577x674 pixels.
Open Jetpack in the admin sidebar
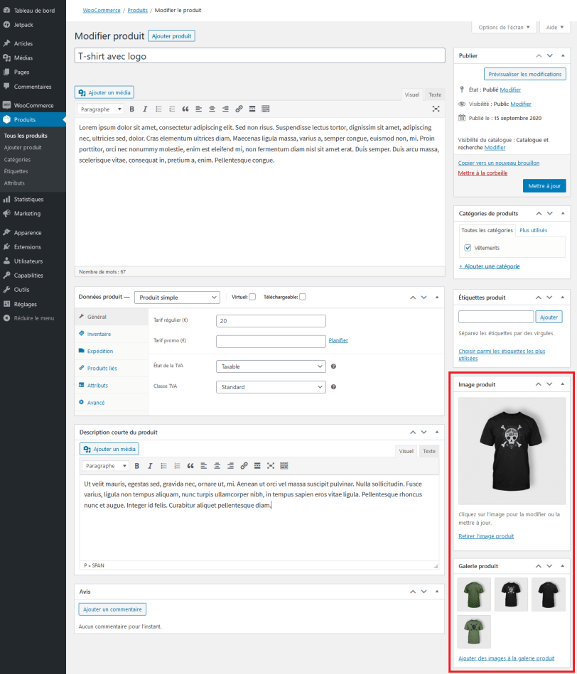[x=23, y=25]
